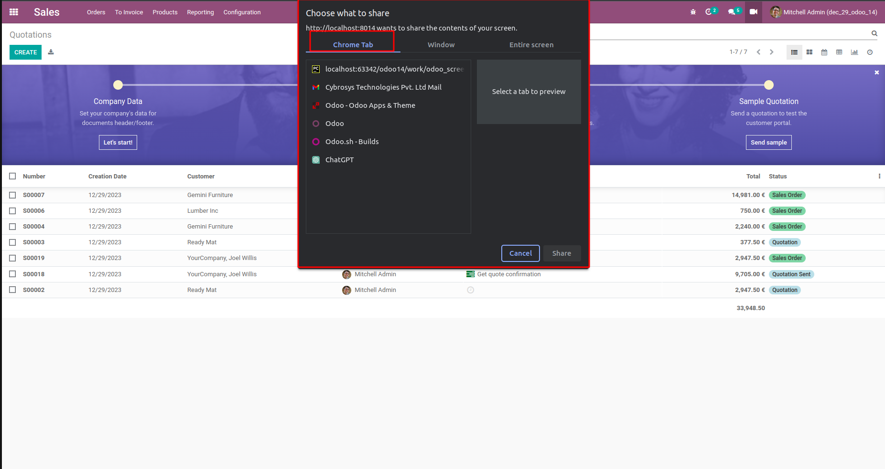
Task: Select the Odoo Apps & Theme tab
Action: pyautogui.click(x=388, y=105)
